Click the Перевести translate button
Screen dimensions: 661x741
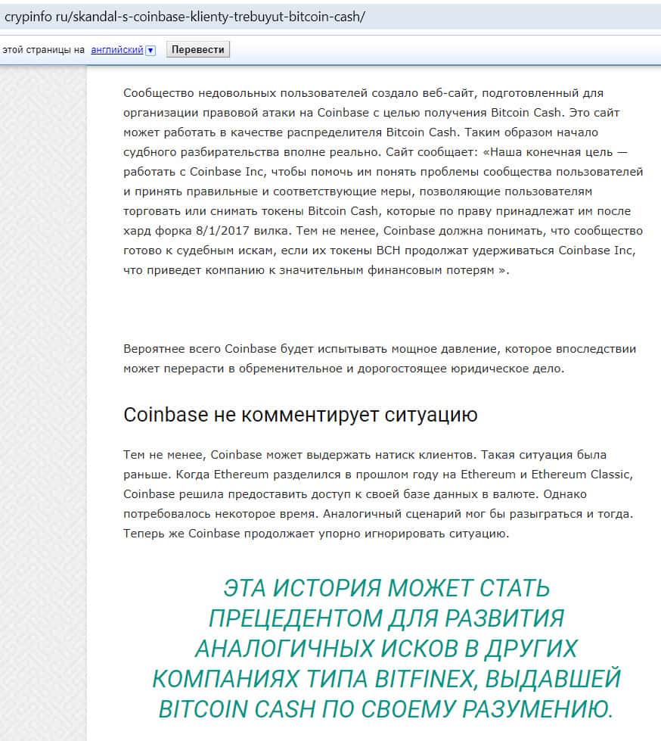[x=198, y=50]
